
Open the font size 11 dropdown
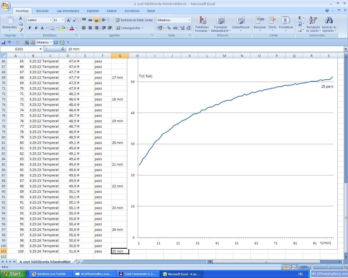pyautogui.click(x=63, y=20)
